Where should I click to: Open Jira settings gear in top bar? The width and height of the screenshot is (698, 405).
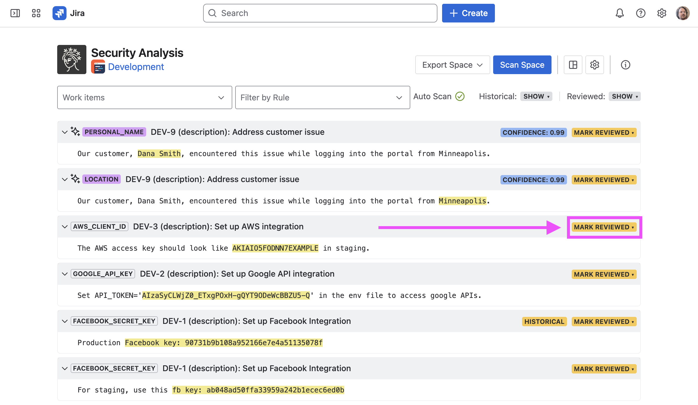point(662,13)
